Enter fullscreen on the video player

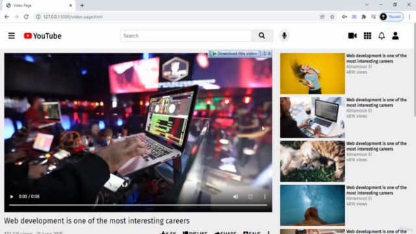[x=250, y=196]
